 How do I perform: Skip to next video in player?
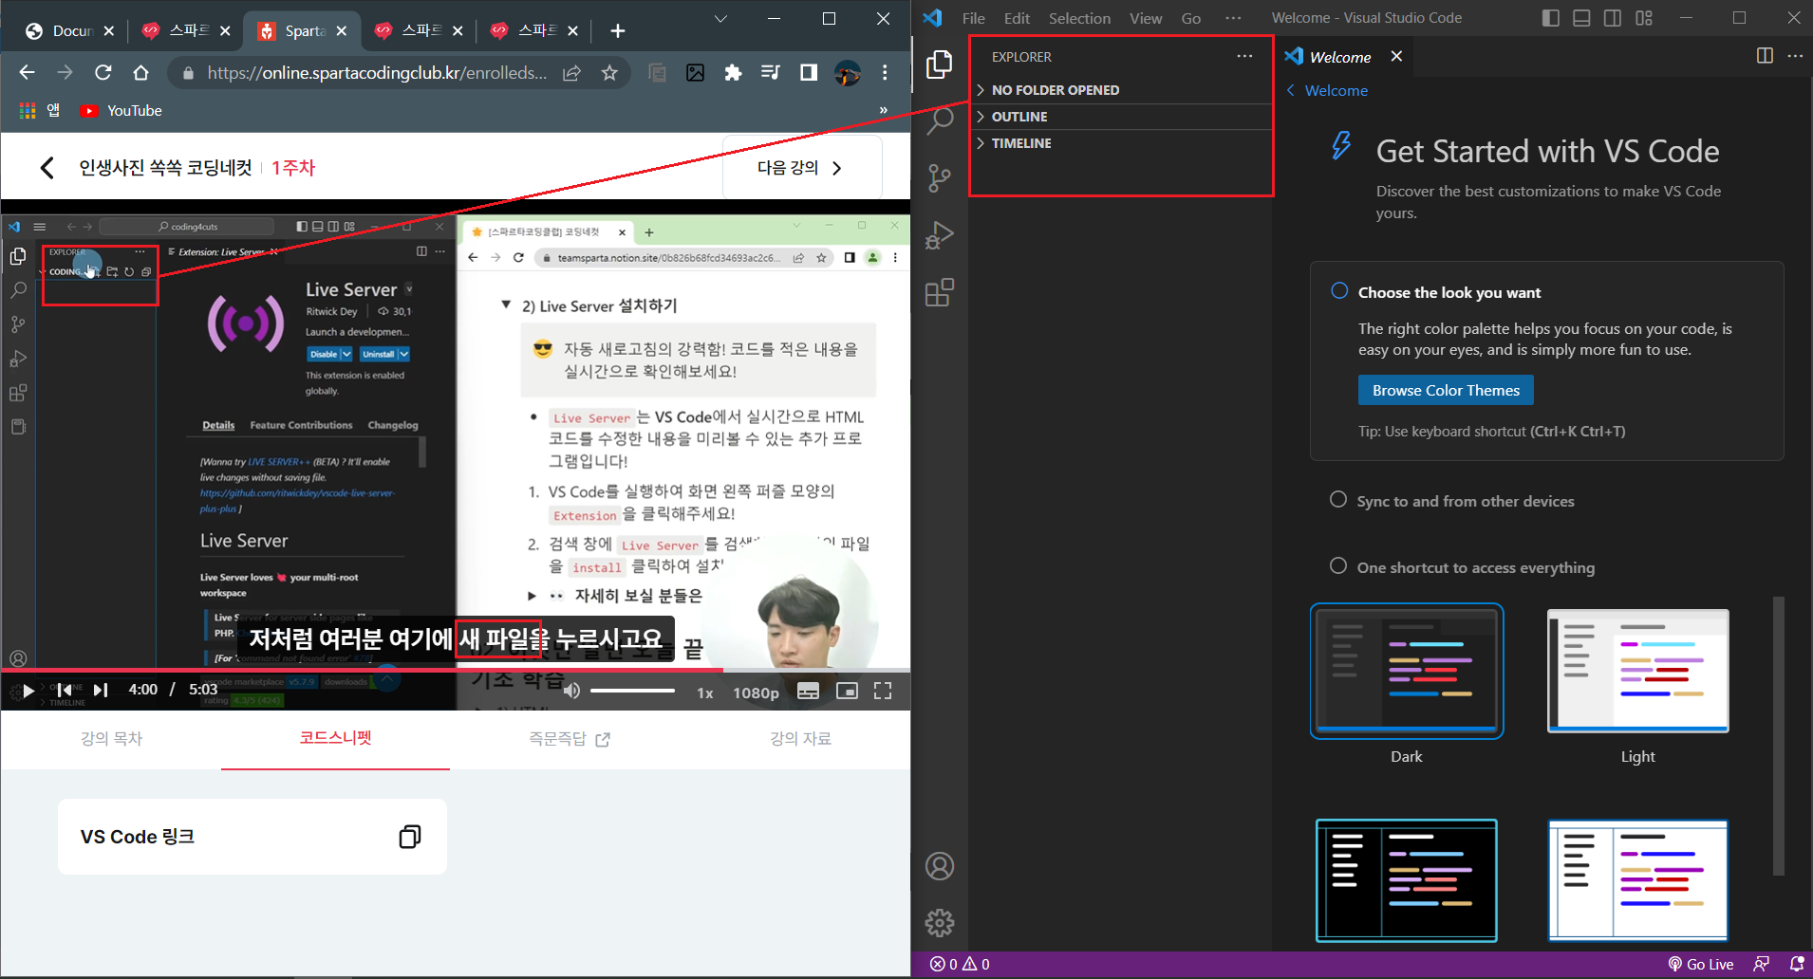pyautogui.click(x=101, y=691)
